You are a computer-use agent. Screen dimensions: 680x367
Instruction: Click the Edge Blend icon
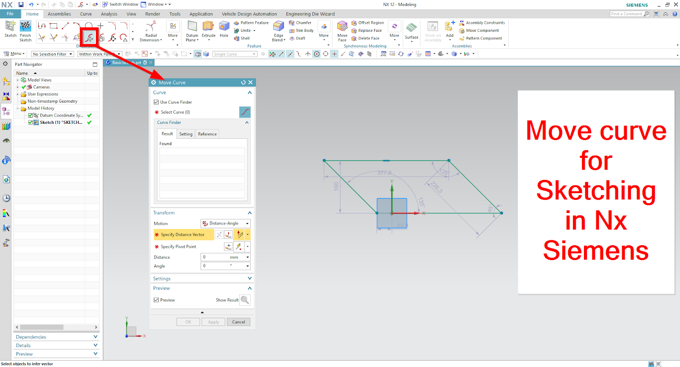(x=278, y=26)
